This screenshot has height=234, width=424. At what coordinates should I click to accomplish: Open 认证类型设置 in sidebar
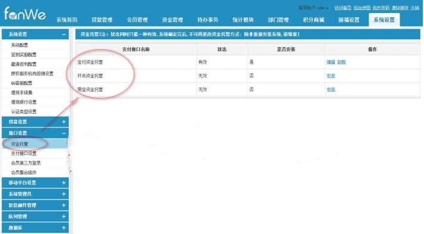point(23,111)
